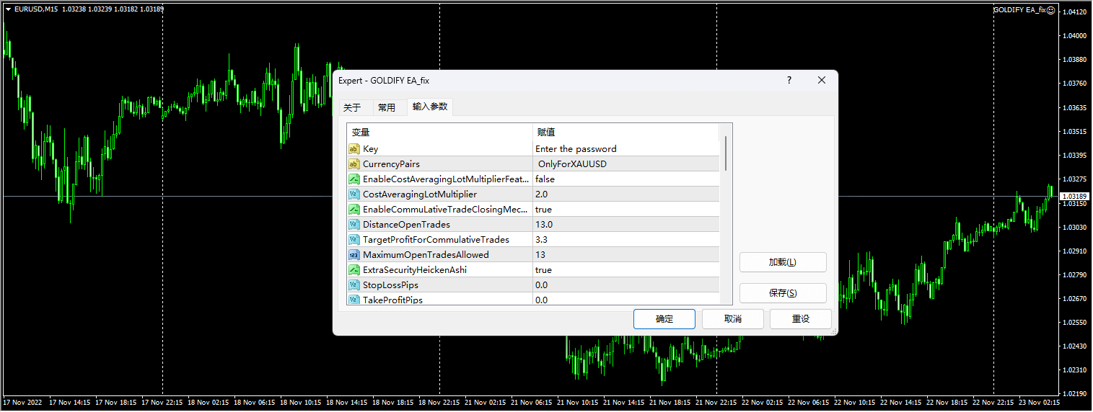Click the parameter list vertical scrollbar
This screenshot has height=412, width=1093.
(726, 153)
